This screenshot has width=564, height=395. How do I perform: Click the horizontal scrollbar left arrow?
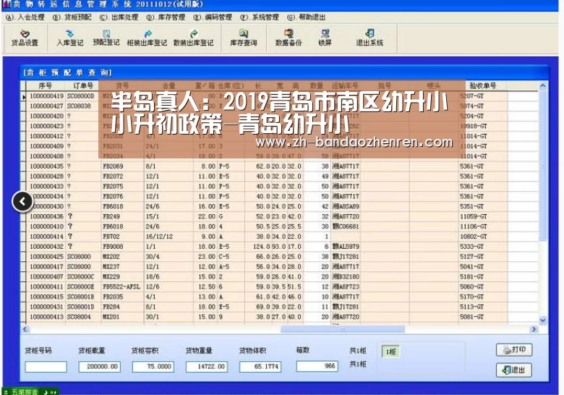pos(25,329)
